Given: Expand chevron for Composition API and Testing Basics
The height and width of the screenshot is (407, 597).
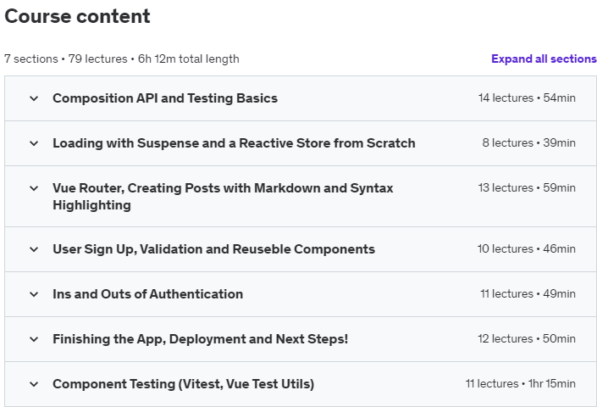Looking at the screenshot, I should (34, 98).
